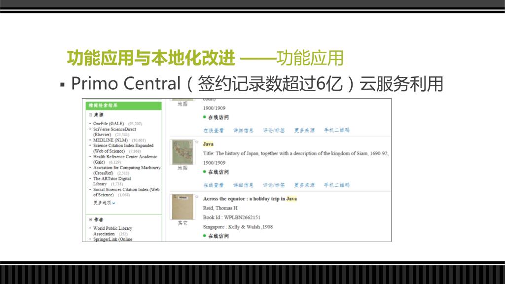The width and height of the screenshot is (505, 284).
Task: Open 评论/标签 tab under the Java record
Action: [x=274, y=185]
